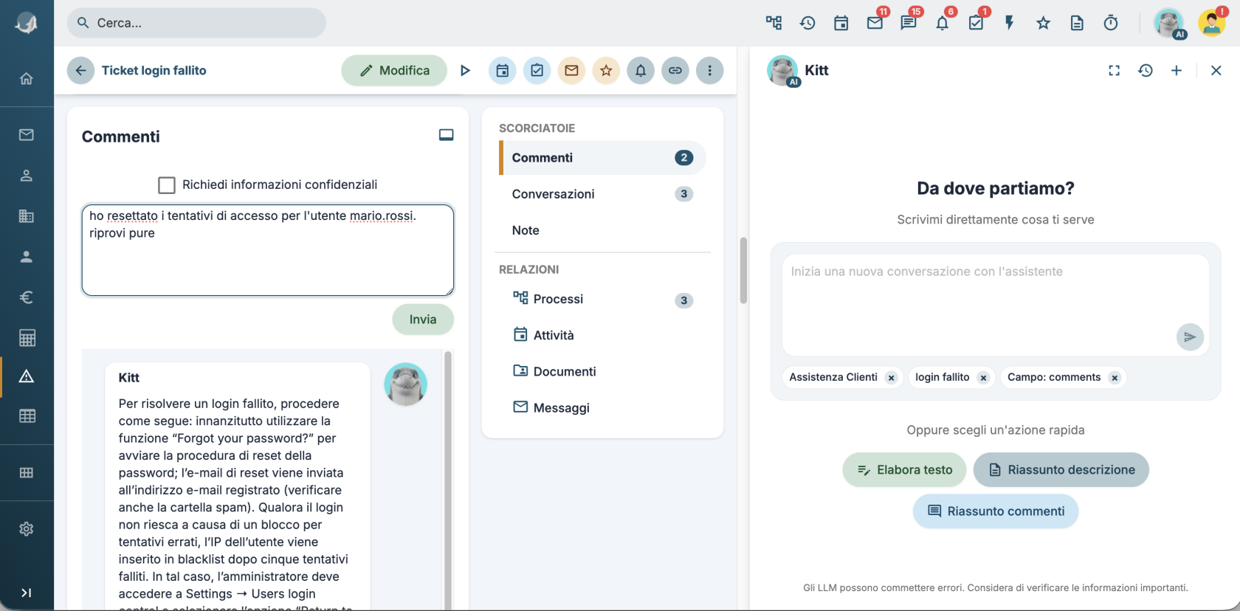Click the app logo at top left
The image size is (1240, 611).
coord(27,23)
